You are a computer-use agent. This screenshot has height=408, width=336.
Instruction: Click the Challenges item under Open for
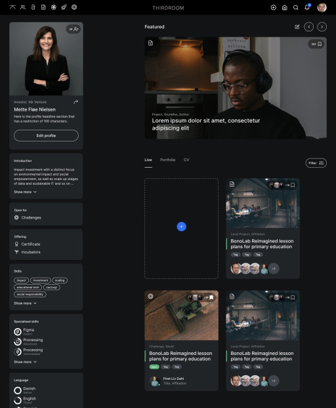(x=28, y=217)
